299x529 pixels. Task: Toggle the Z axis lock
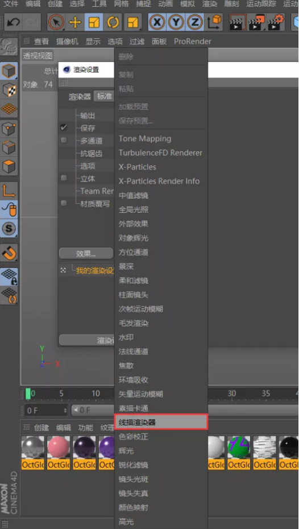(194, 22)
